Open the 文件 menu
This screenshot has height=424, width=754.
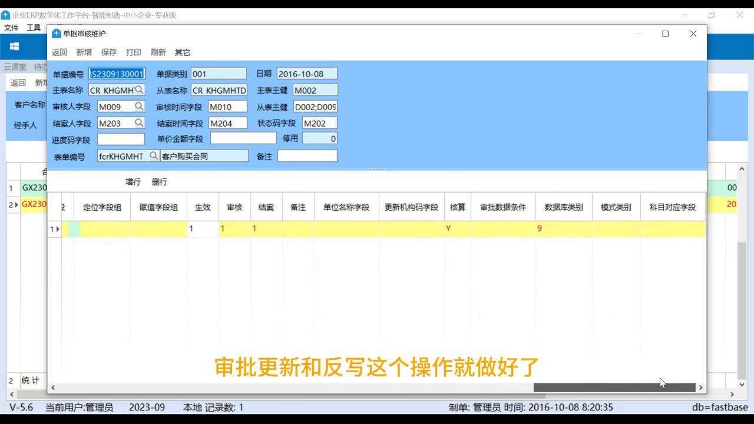pos(11,27)
